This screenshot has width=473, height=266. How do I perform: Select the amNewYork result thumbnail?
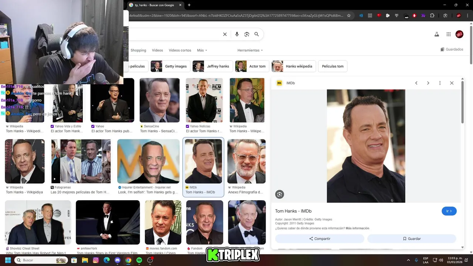coord(108,222)
